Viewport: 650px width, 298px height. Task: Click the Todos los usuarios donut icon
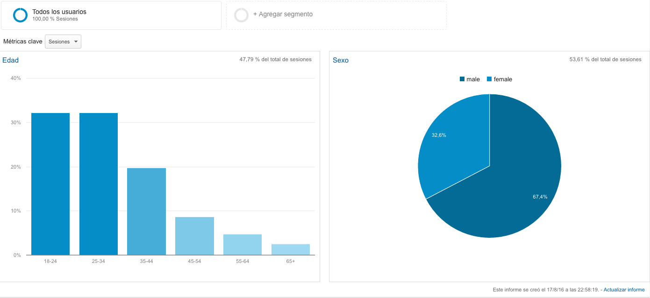21,15
